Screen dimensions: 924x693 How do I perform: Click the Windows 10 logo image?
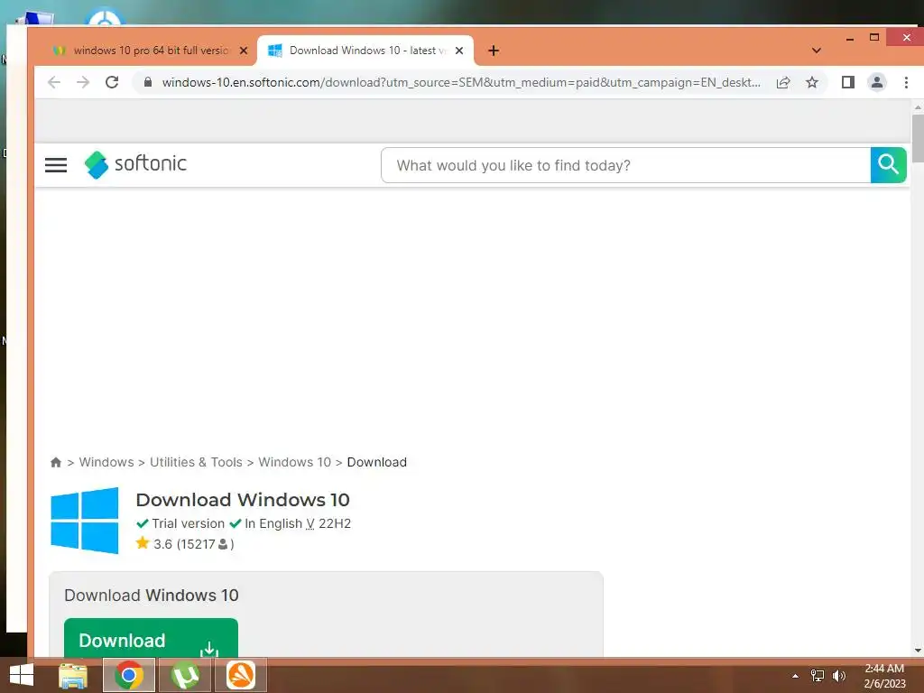pyautogui.click(x=85, y=521)
